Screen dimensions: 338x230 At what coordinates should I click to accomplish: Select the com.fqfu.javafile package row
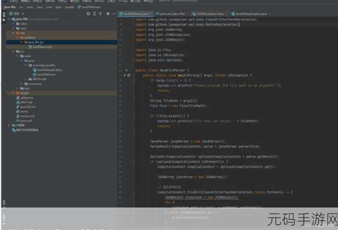pyautogui.click(x=44, y=65)
